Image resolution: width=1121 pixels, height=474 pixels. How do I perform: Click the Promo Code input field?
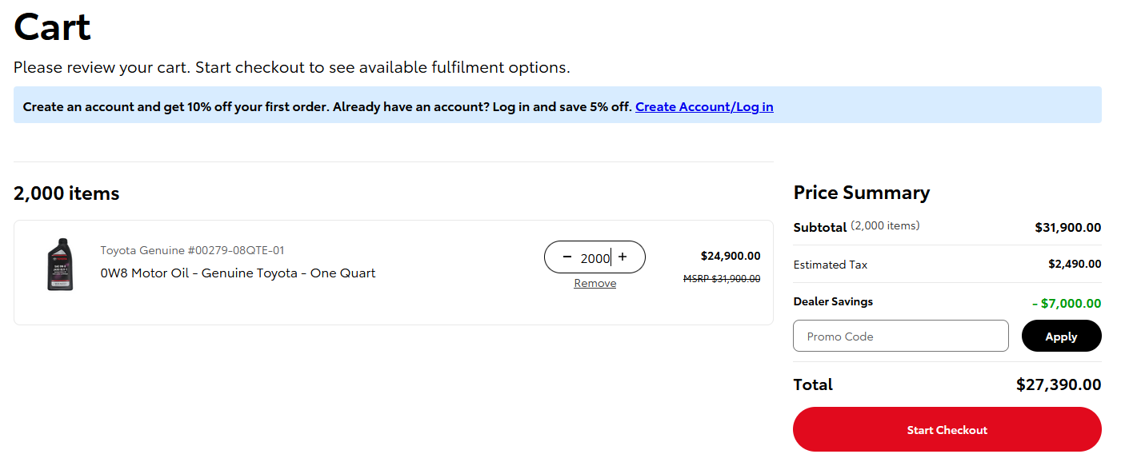point(901,336)
